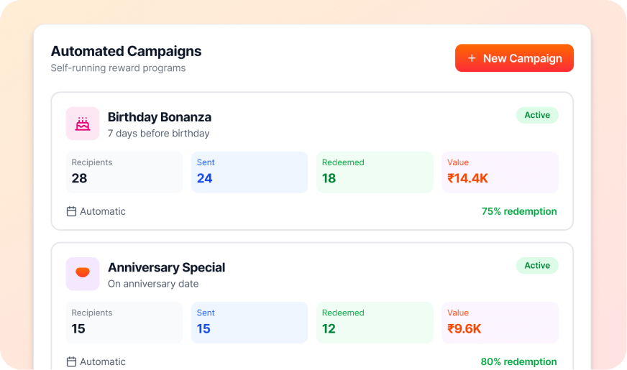This screenshot has width=627, height=370.
Task: Select Recipients 15 stat tile
Action: click(124, 322)
